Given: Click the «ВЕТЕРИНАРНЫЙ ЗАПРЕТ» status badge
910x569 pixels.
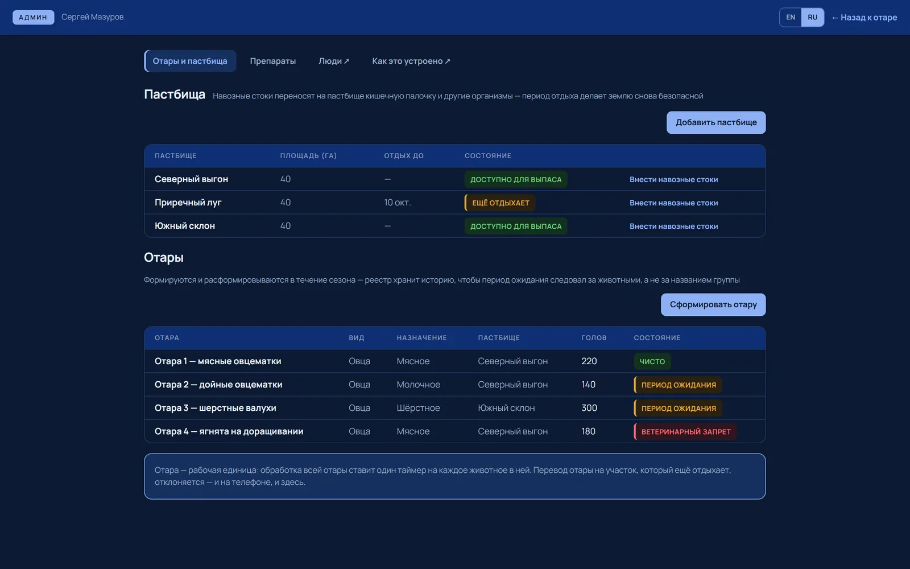Looking at the screenshot, I should point(685,432).
